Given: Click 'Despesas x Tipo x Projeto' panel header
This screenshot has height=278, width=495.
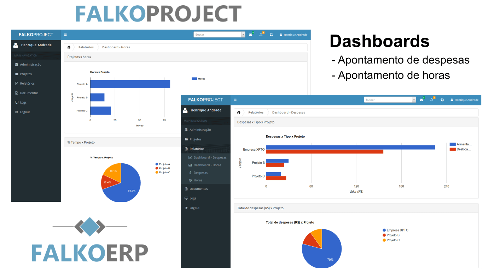Looking at the screenshot, I should tap(356, 122).
